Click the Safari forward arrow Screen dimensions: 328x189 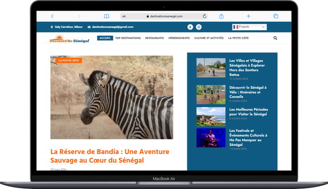[x=79, y=16]
